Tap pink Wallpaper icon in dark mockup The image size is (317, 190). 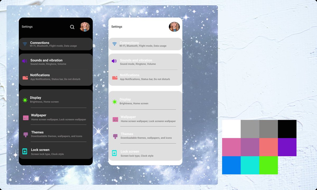tap(26, 118)
